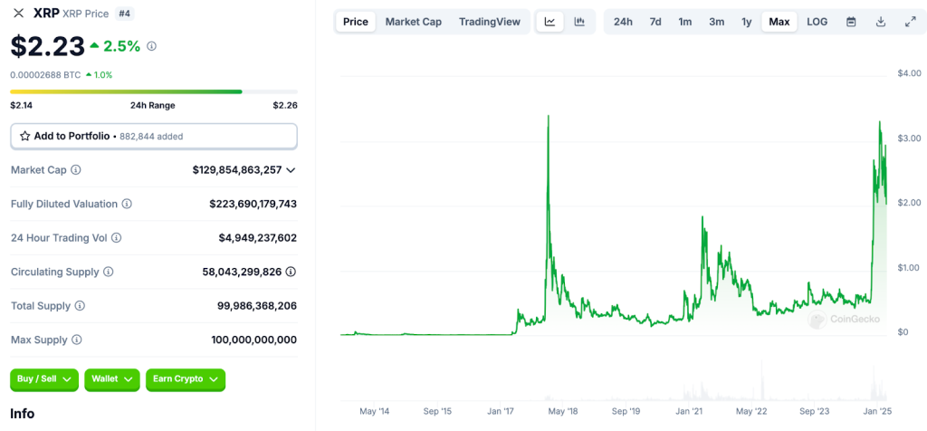
Task: Switch to the line chart view icon
Action: [x=550, y=22]
